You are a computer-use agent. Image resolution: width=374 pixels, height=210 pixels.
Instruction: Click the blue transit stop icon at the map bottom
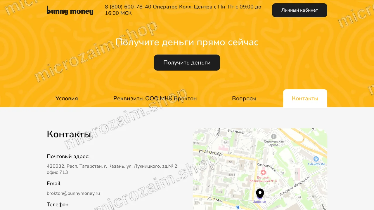(x=238, y=207)
